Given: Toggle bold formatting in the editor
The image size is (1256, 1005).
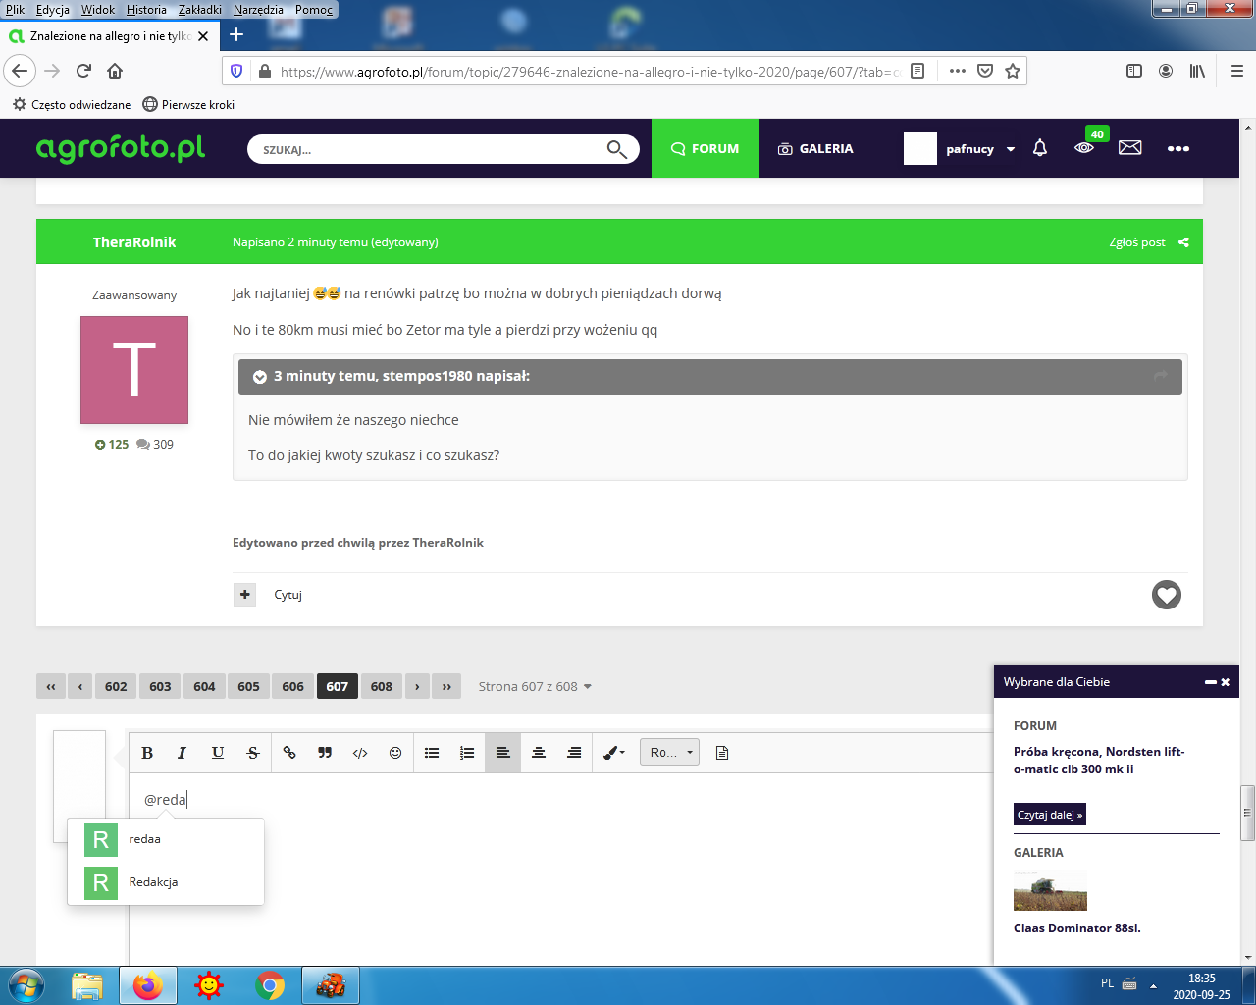Looking at the screenshot, I should pos(147,753).
